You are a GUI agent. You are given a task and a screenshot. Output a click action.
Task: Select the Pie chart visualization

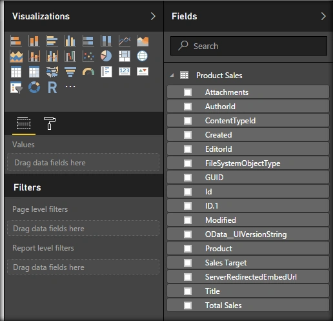(106, 56)
